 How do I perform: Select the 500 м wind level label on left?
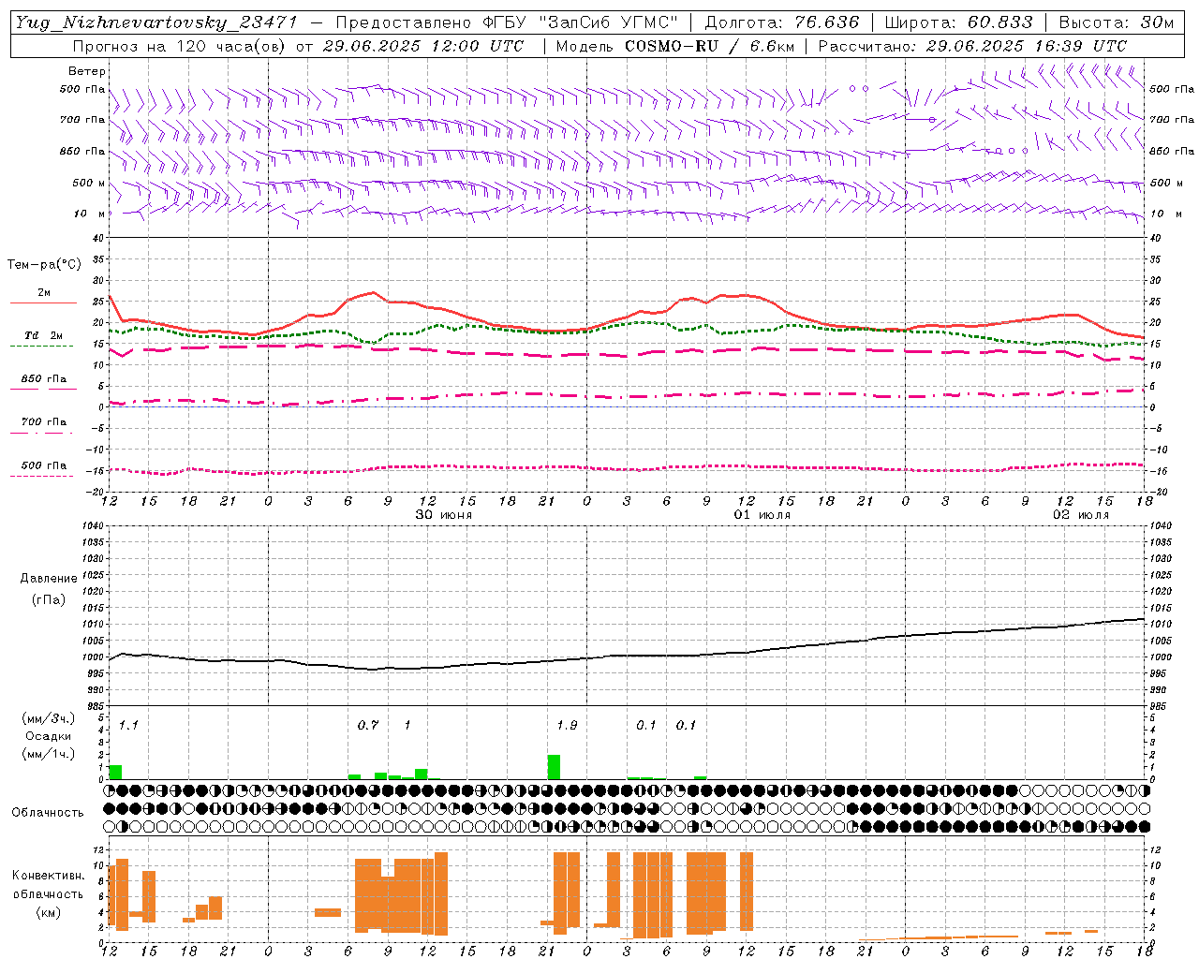point(89,183)
